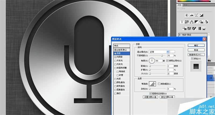The width and height of the screenshot is (215, 115).
Task: Add a Curves adjustment icon
Action: pyautogui.click(x=196, y=15)
